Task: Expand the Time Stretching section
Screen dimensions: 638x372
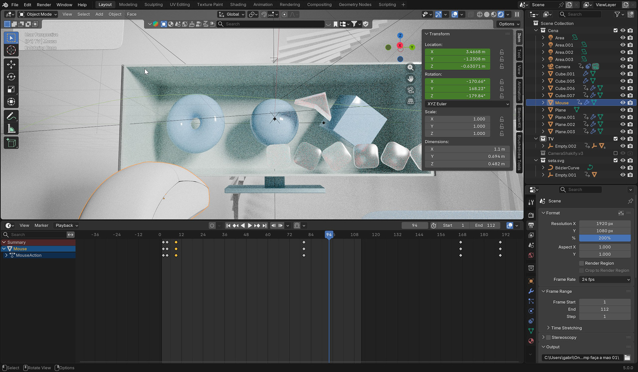Action: point(566,328)
